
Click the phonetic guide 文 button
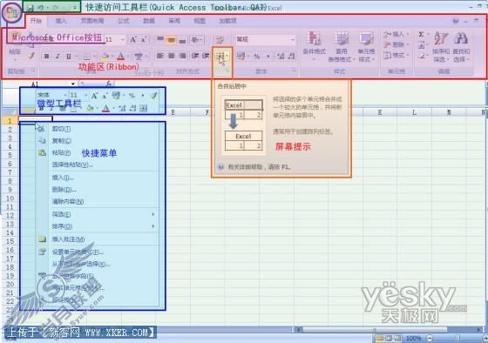tap(139, 57)
